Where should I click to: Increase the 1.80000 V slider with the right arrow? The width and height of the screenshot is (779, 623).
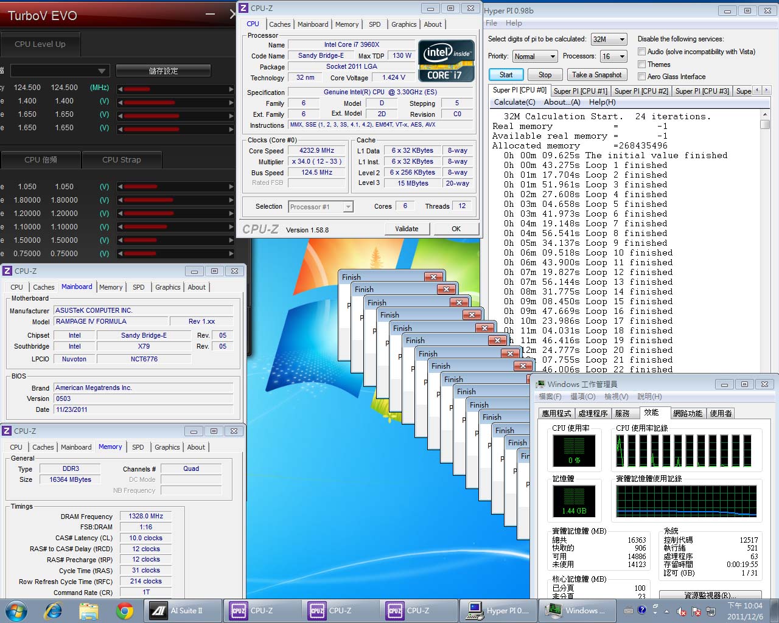[231, 200]
